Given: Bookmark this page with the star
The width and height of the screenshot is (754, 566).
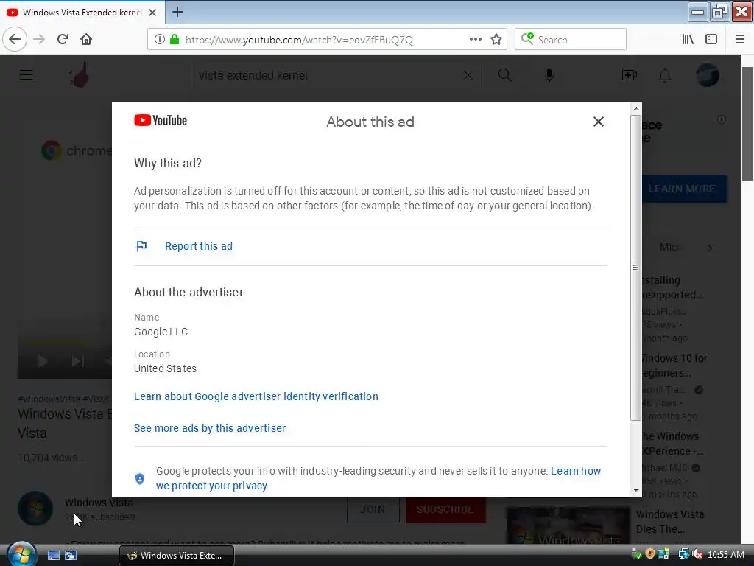Looking at the screenshot, I should pos(496,40).
